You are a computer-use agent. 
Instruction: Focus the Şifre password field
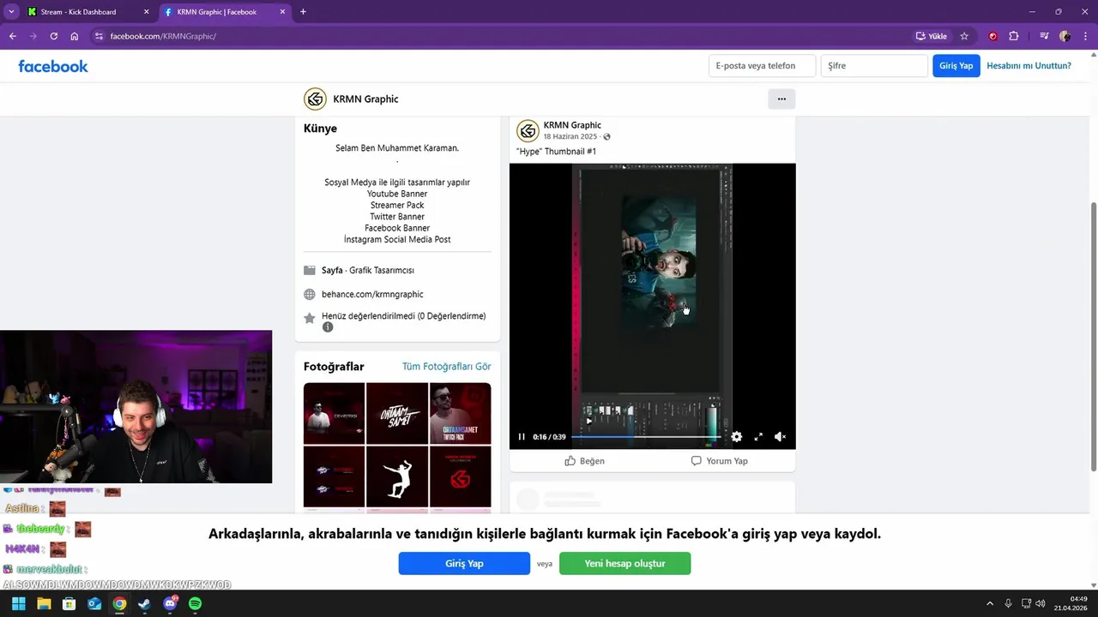[x=874, y=66]
